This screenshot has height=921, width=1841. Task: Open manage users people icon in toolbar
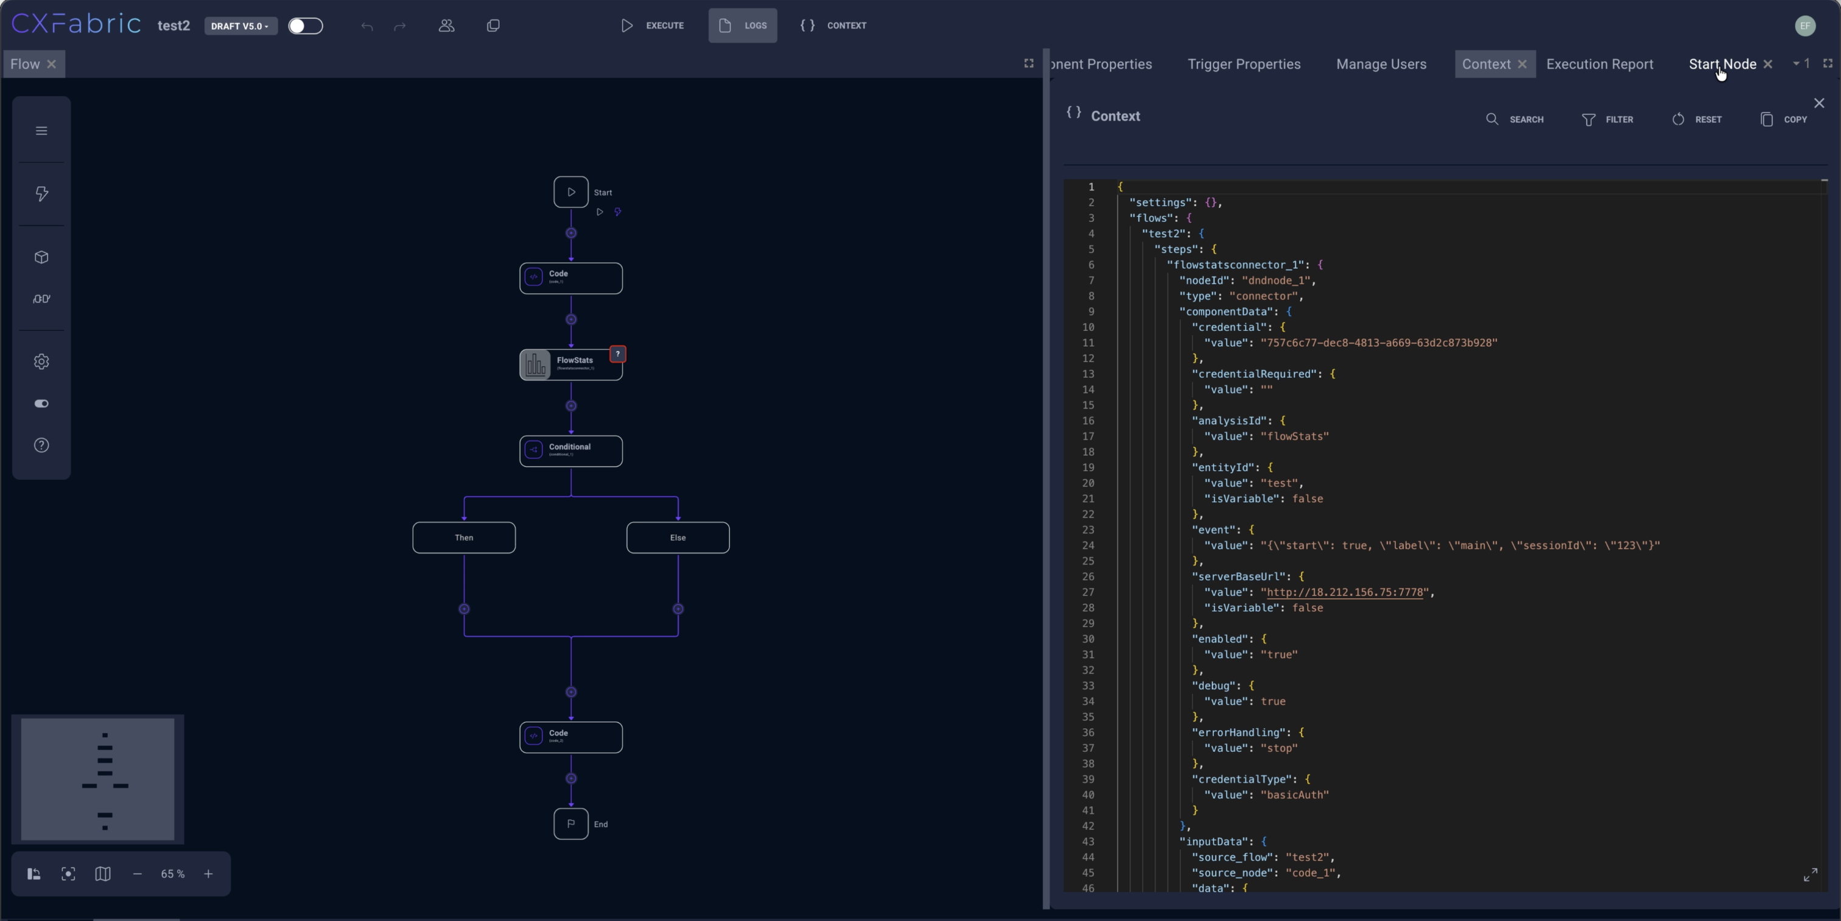coord(447,26)
